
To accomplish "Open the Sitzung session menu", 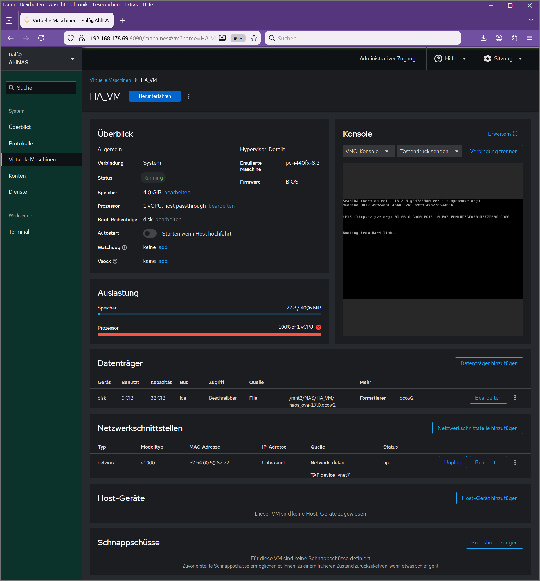I will [503, 59].
